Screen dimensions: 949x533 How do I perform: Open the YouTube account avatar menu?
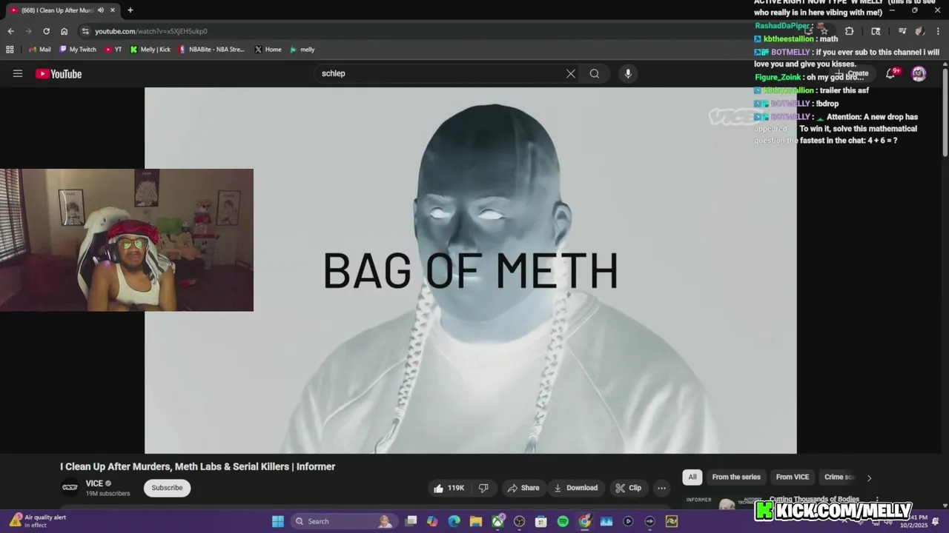tap(919, 73)
